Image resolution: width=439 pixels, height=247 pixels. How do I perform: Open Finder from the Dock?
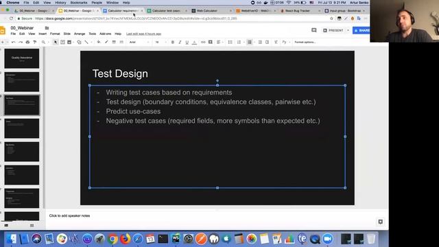tap(11, 239)
